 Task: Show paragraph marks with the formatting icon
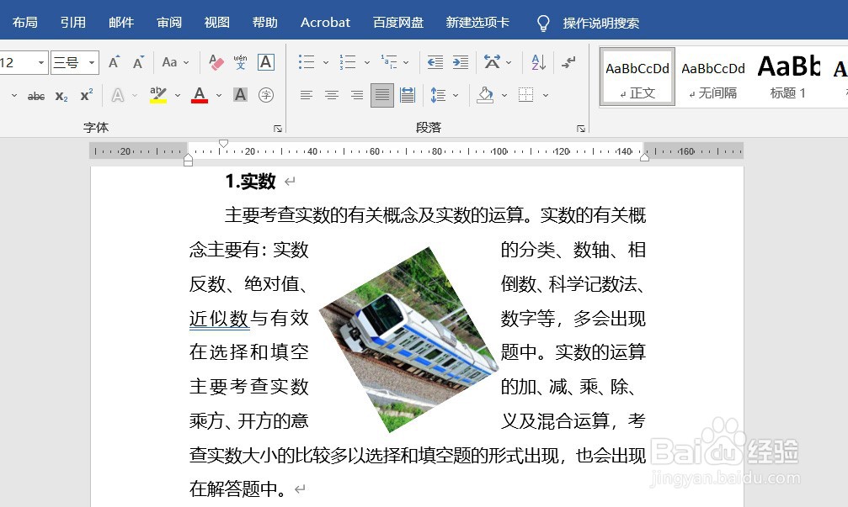[x=568, y=62]
